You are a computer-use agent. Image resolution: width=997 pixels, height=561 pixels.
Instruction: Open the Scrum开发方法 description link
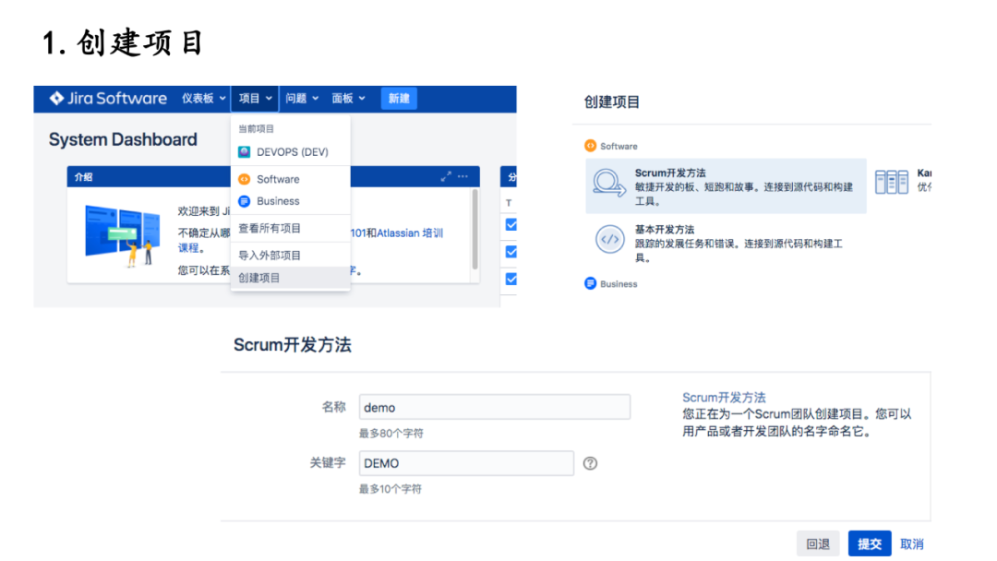[x=724, y=397]
